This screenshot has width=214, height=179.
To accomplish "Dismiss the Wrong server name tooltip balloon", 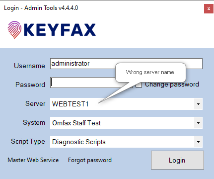I will pos(150,73).
